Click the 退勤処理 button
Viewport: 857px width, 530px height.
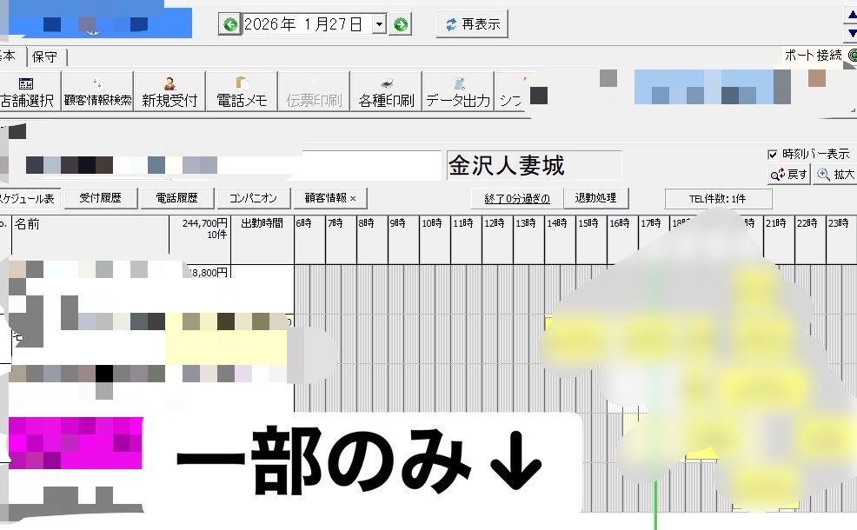click(595, 198)
